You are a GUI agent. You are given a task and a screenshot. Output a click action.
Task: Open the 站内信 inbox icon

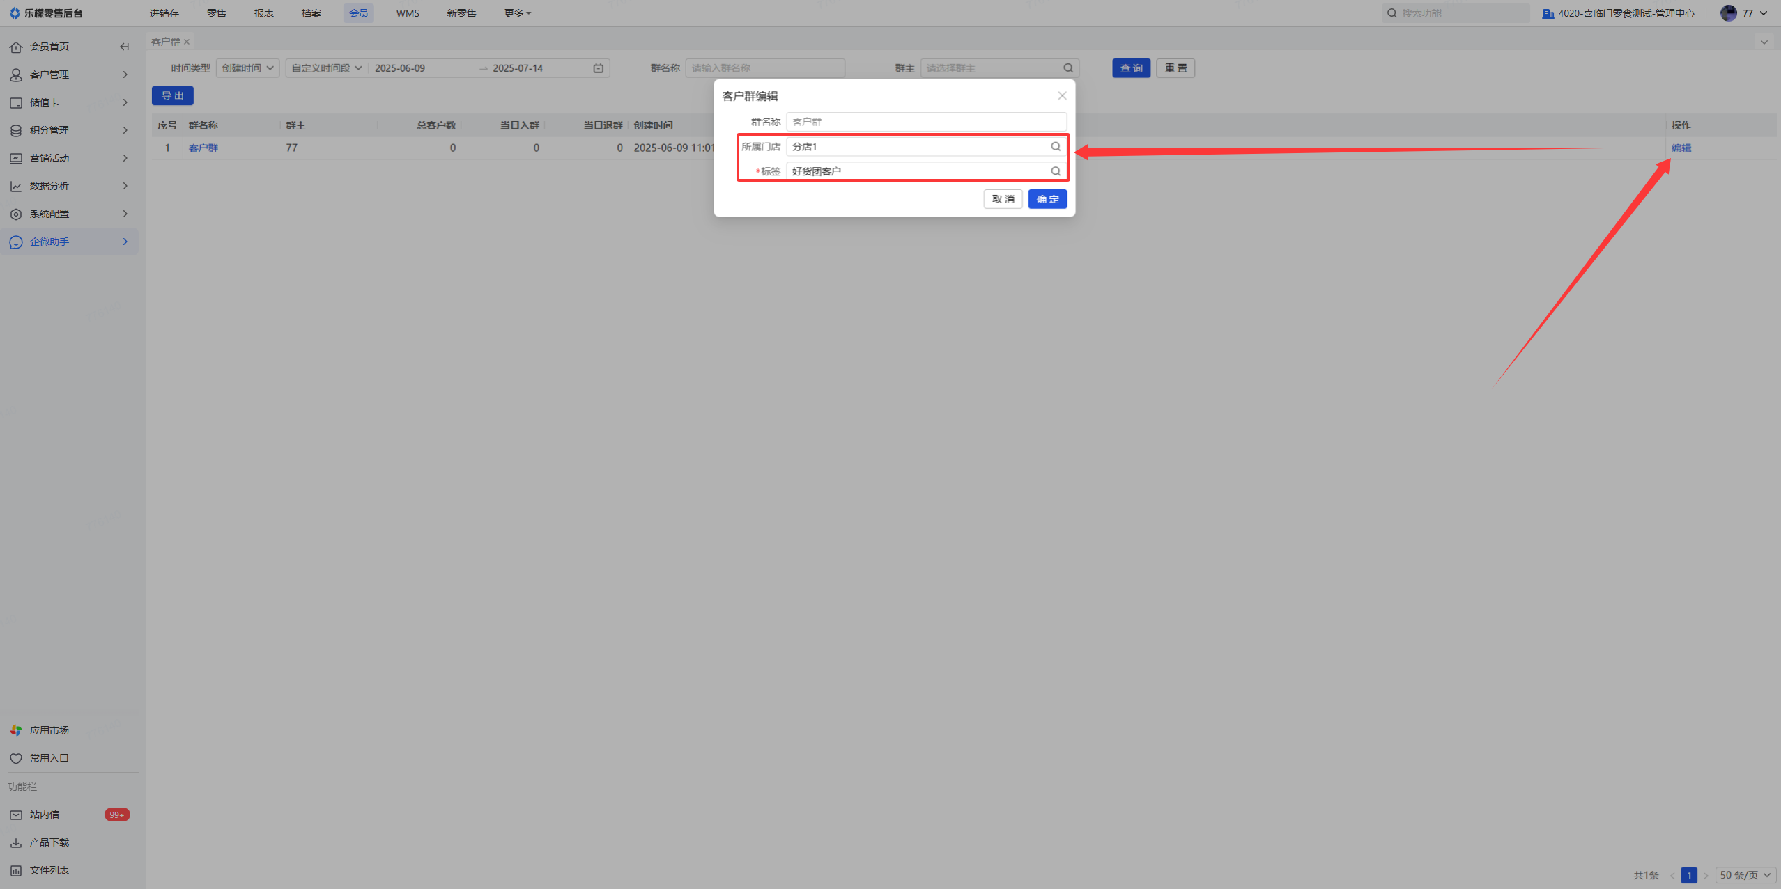[x=16, y=815]
